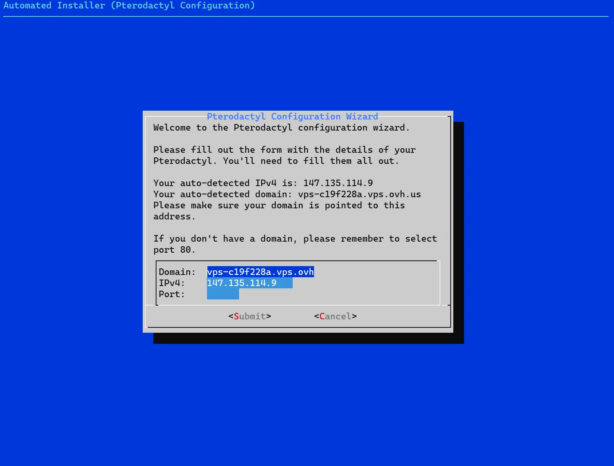Viewport: 614px width, 466px height.
Task: Click the "port 80." text
Action: point(174,250)
